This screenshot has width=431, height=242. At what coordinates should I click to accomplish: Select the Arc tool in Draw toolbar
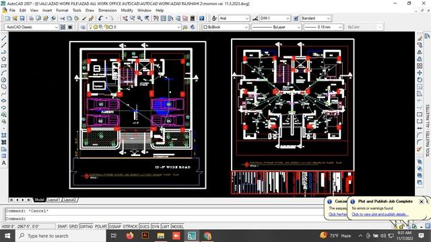tap(4, 73)
